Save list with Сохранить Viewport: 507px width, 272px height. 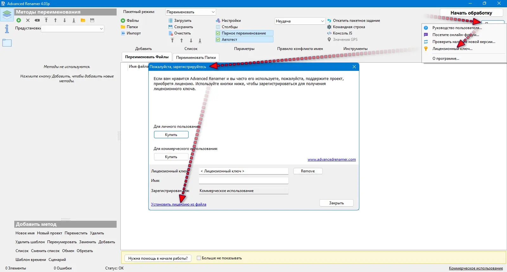click(181, 27)
